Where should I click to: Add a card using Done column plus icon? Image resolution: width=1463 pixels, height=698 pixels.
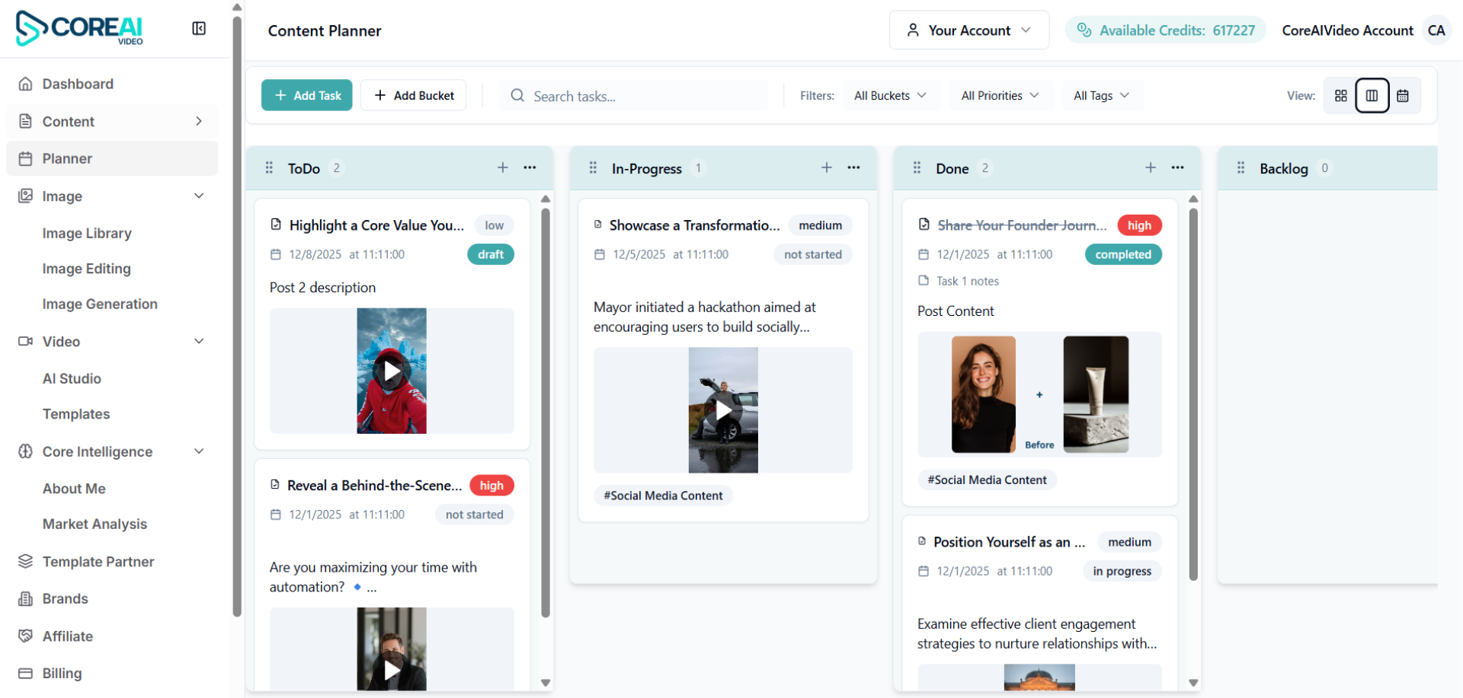coord(1151,167)
